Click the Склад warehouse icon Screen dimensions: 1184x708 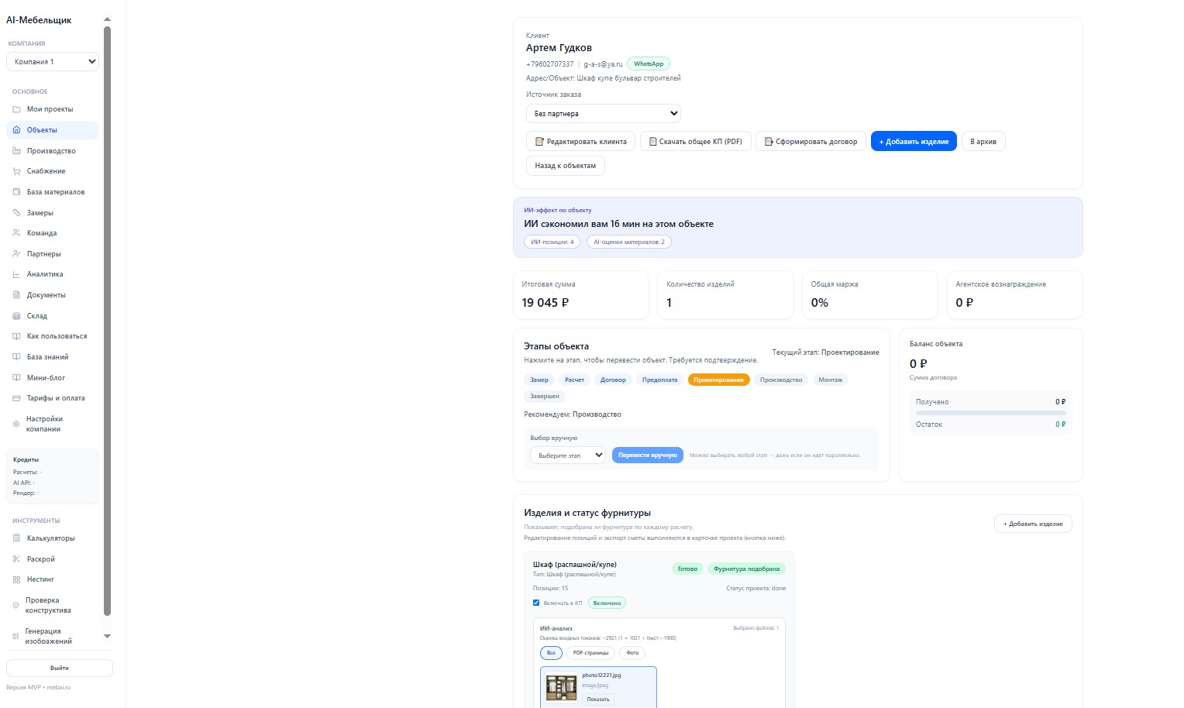point(16,316)
